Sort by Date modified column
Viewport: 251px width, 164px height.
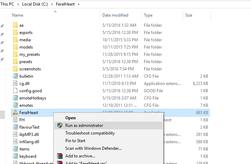pyautogui.click(x=115, y=15)
